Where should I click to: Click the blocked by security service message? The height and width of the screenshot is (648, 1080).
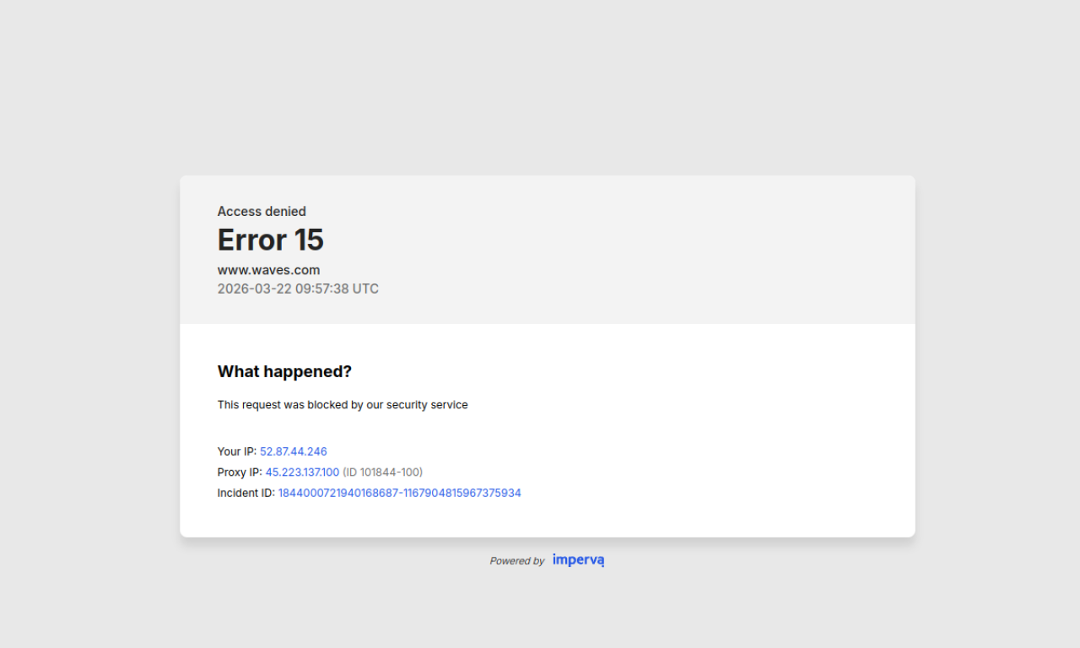[343, 405]
